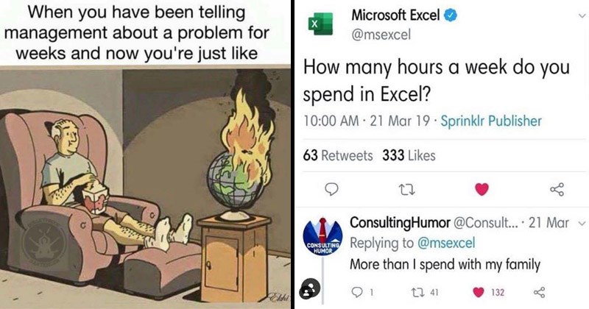This screenshot has height=309, width=589.
Task: Open the @msexcel mention in the reply
Action: tap(446, 243)
